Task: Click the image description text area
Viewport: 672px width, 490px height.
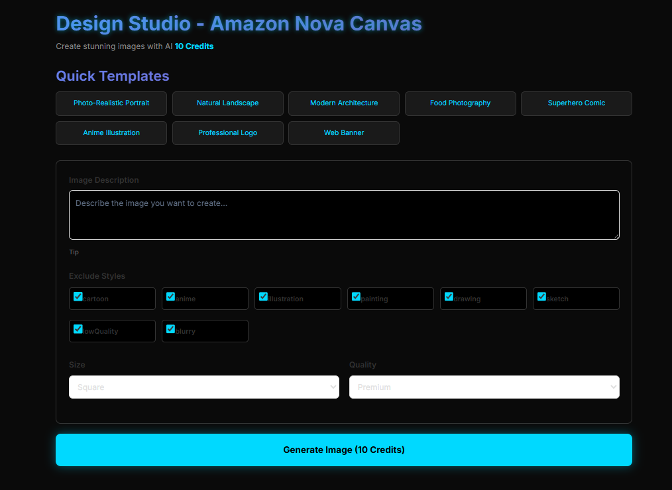Action: (x=344, y=215)
